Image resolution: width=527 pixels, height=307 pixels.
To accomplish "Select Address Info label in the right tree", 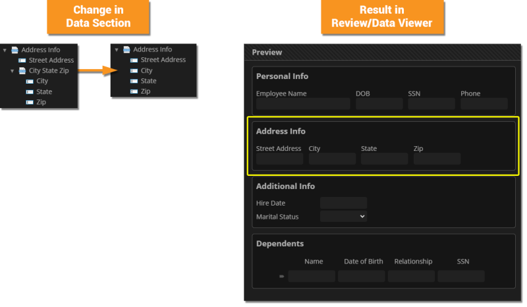I will point(153,49).
